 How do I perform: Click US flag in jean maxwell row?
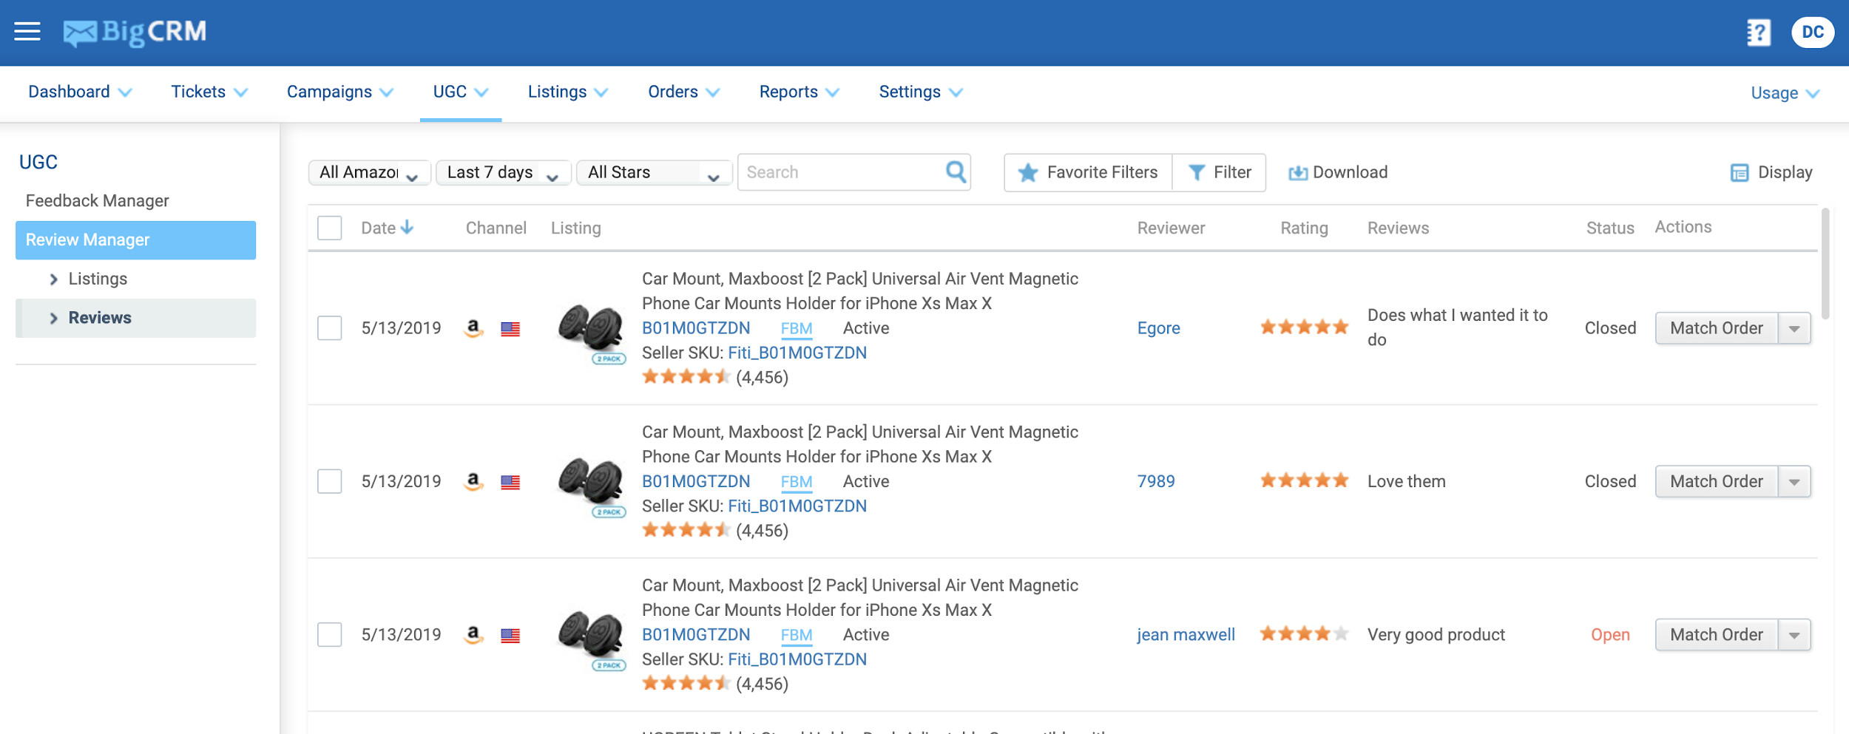pos(510,636)
